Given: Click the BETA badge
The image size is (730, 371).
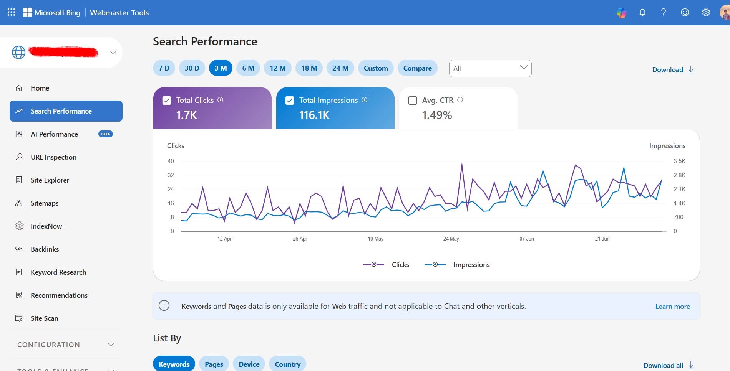Looking at the screenshot, I should coord(106,134).
